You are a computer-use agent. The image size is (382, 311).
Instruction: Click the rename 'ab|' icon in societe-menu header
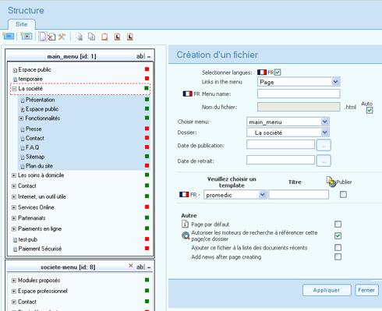[140, 267]
